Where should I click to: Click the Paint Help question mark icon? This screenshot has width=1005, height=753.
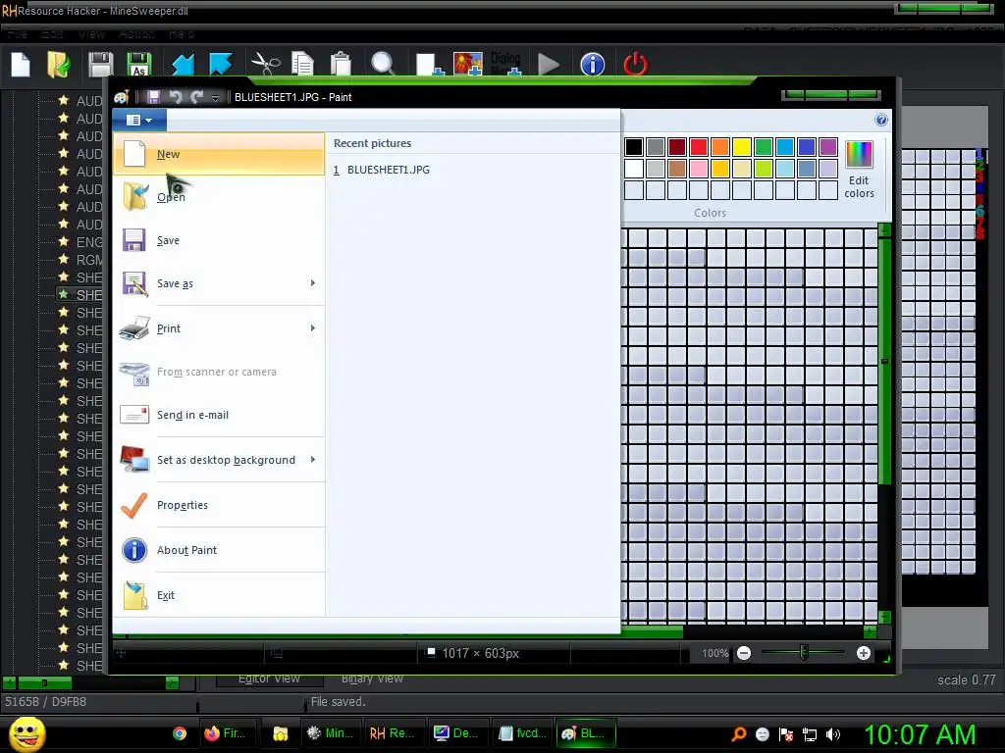coord(881,120)
